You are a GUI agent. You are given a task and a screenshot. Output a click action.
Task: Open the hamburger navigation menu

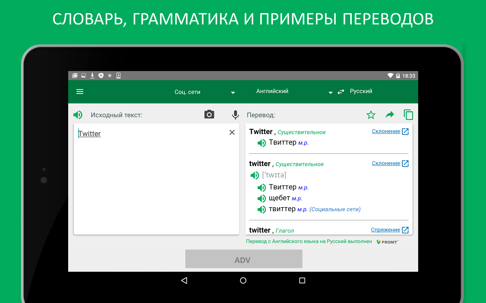coord(80,92)
